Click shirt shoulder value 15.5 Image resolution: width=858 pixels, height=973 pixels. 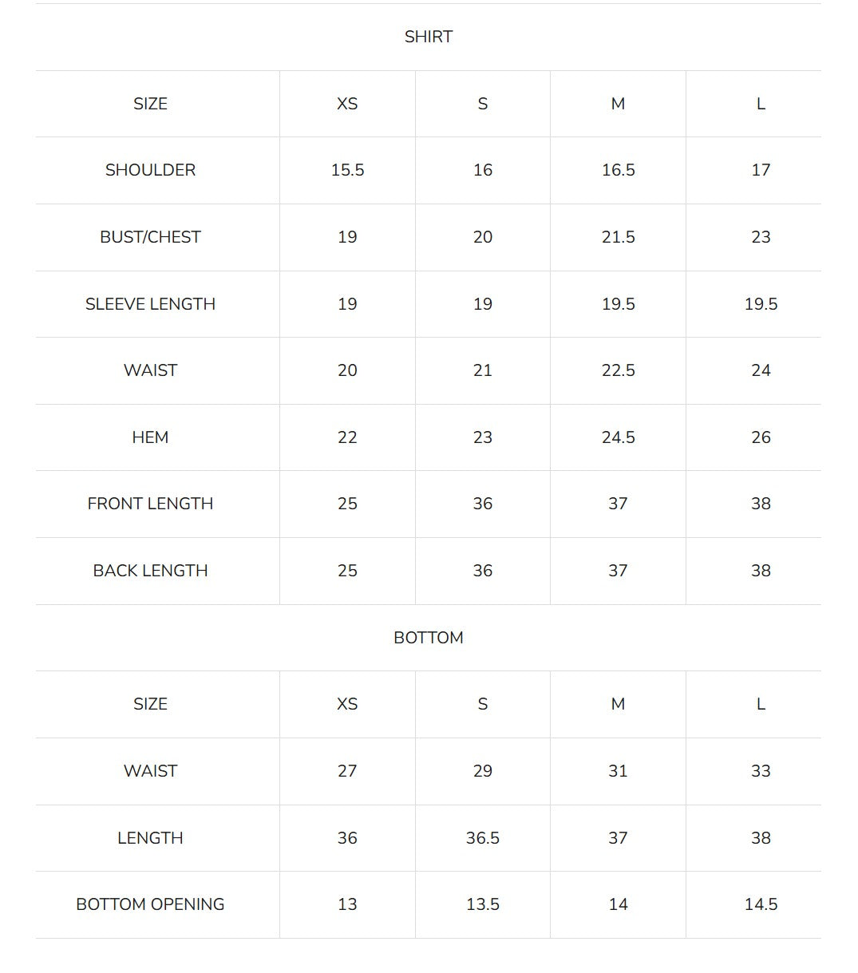coord(347,170)
